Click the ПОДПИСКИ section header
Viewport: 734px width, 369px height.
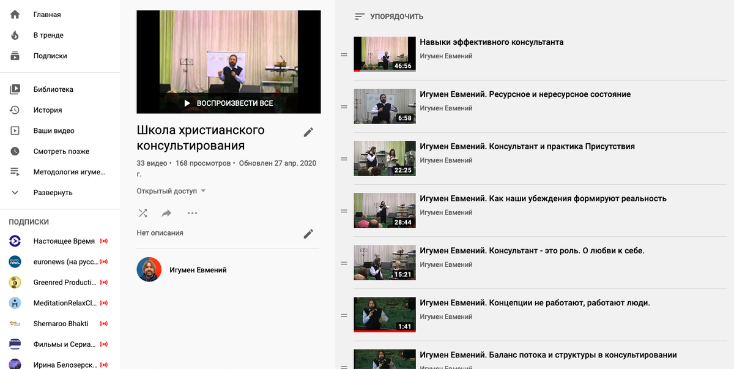[29, 222]
